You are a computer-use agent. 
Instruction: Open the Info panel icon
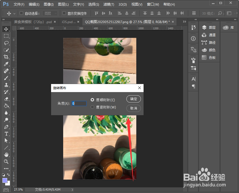[x=193, y=38]
